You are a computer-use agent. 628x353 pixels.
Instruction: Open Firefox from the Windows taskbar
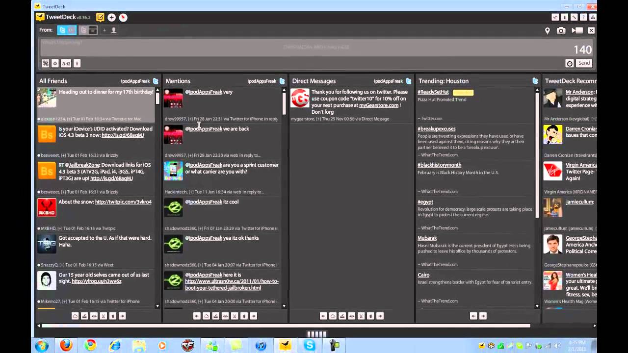point(66,346)
